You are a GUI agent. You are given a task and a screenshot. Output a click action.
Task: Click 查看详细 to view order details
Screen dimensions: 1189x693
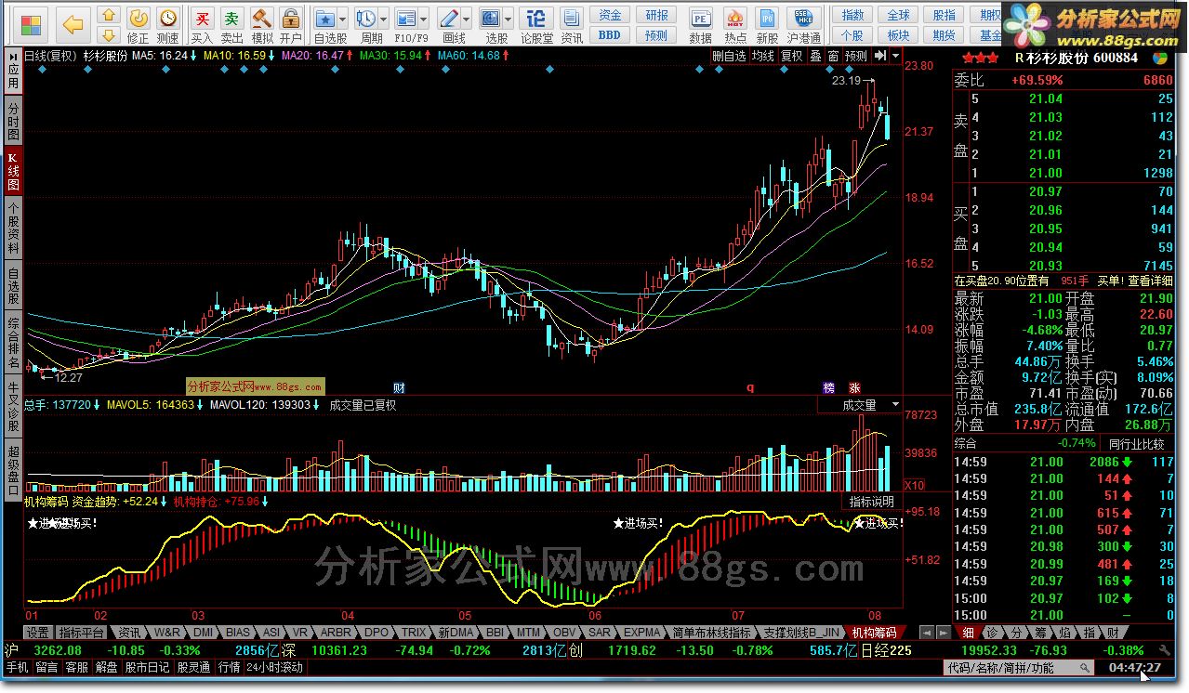tap(1149, 281)
